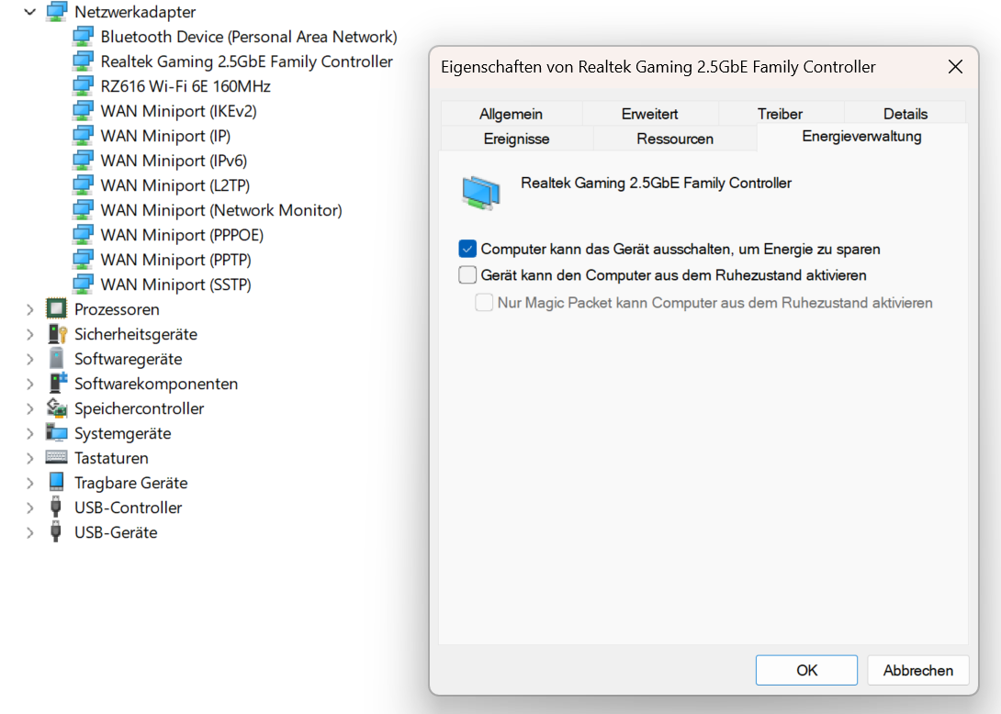Click the Systemgeräte icon
Screen dimensions: 1001x714
tap(57, 433)
